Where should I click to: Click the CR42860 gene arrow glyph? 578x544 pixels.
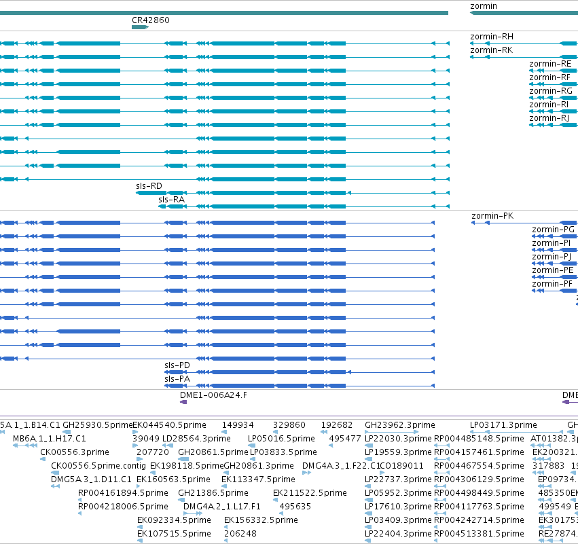click(x=140, y=27)
